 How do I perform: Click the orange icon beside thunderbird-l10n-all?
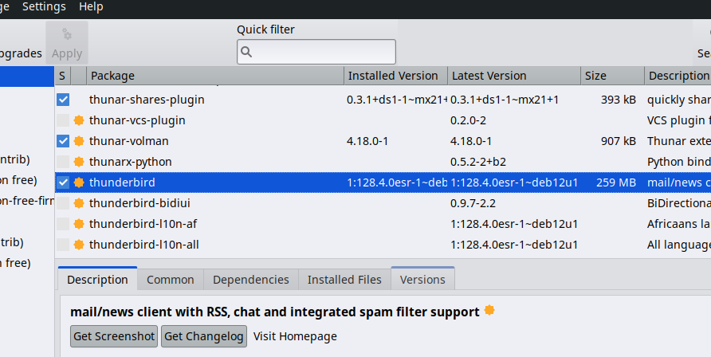(79, 245)
